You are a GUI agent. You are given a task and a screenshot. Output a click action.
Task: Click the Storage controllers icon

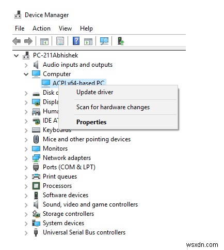point(36,214)
